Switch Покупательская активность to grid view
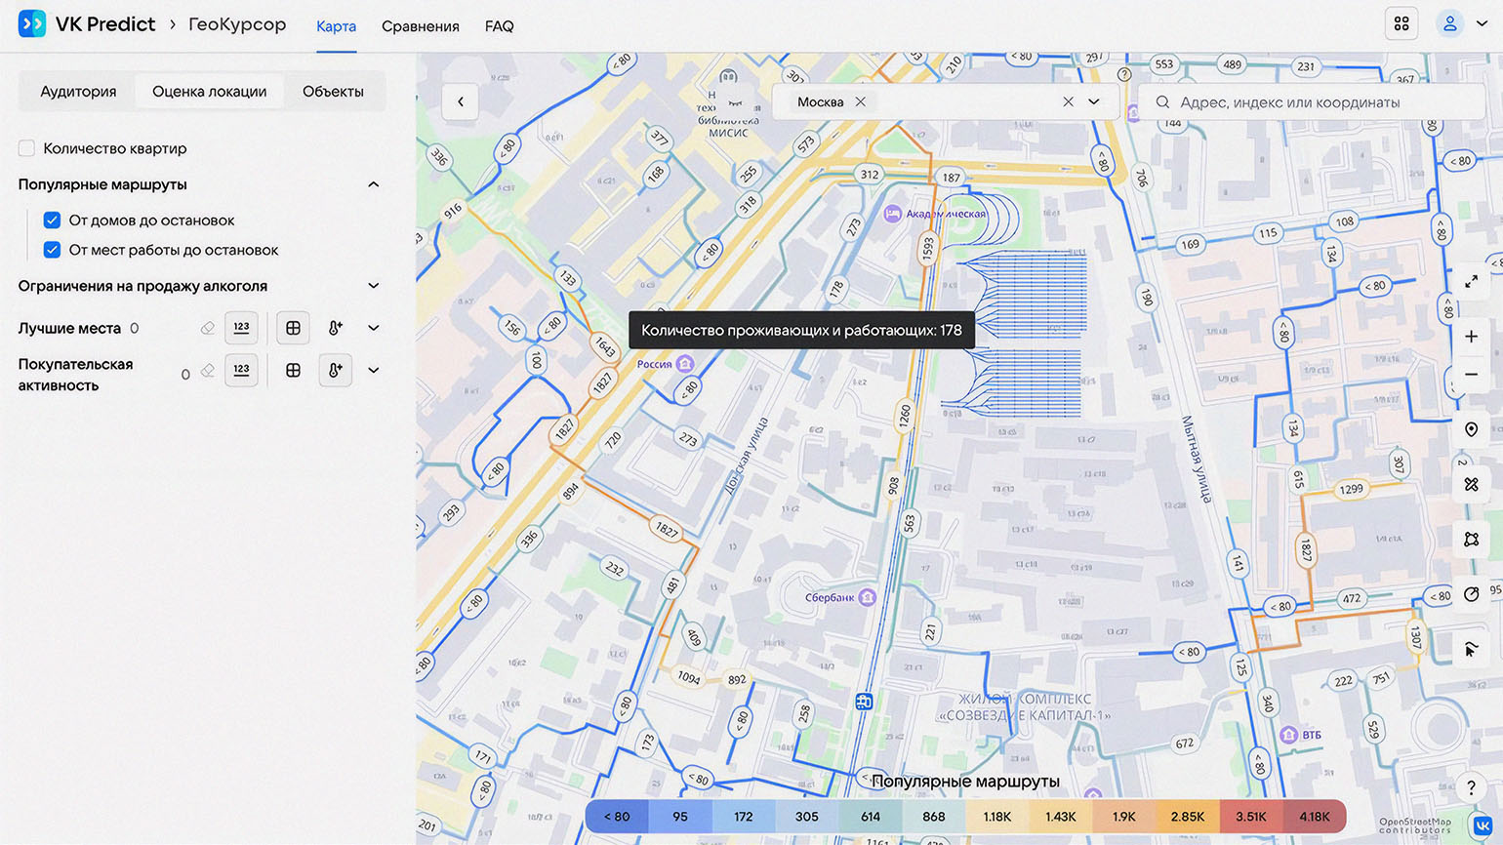The height and width of the screenshot is (845, 1503). click(x=293, y=371)
